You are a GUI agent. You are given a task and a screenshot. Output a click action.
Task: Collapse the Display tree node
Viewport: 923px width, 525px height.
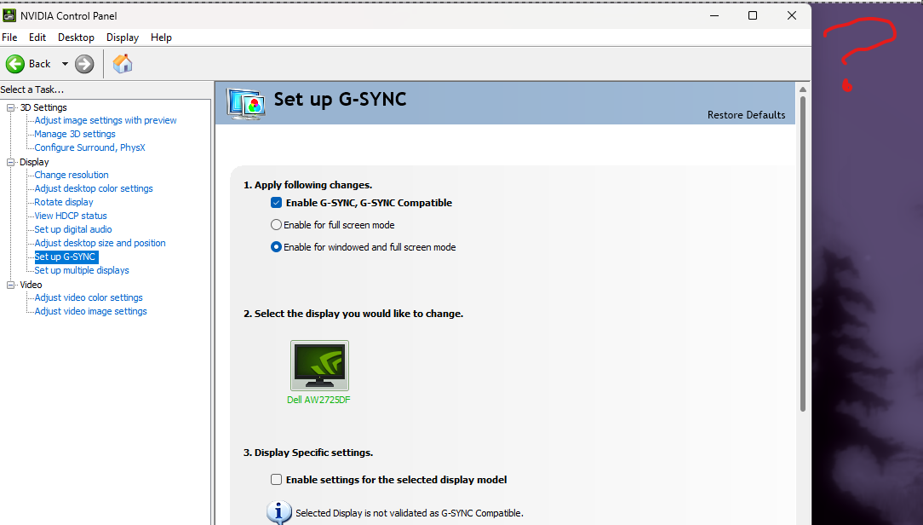(10, 162)
